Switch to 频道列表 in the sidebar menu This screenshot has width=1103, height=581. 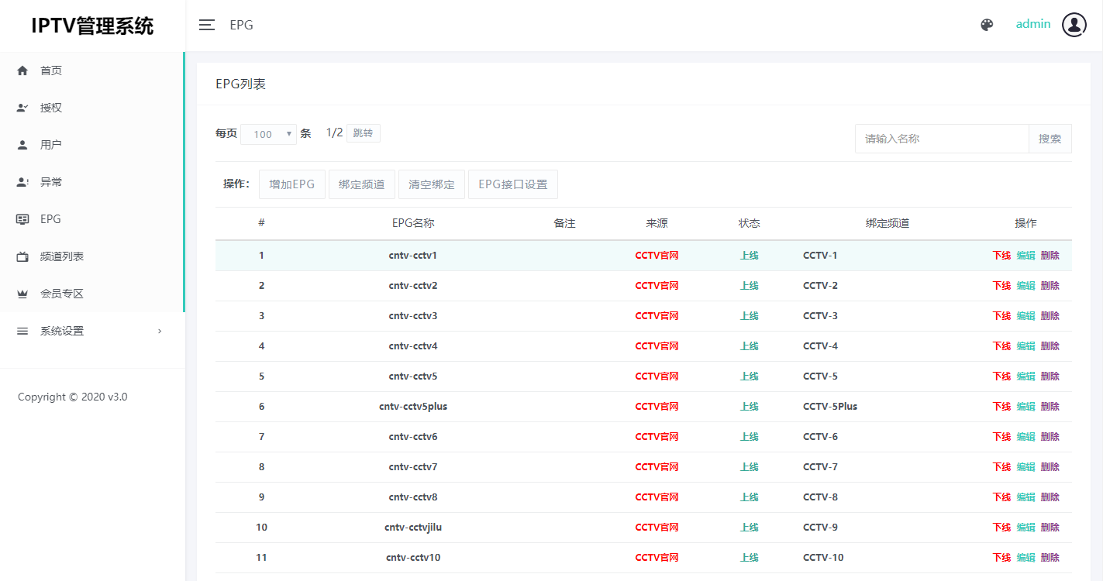[x=62, y=256]
